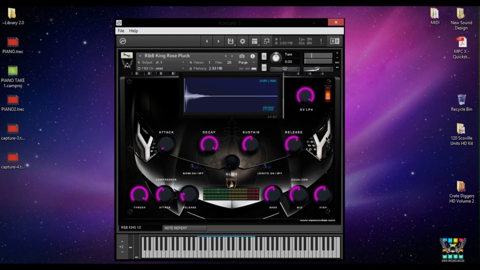480x270 pixels.
Task: Click the SV LP4 filter knob
Action: 306,96
